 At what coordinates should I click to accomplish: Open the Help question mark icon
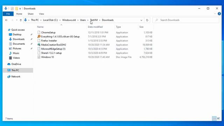click(x=219, y=14)
